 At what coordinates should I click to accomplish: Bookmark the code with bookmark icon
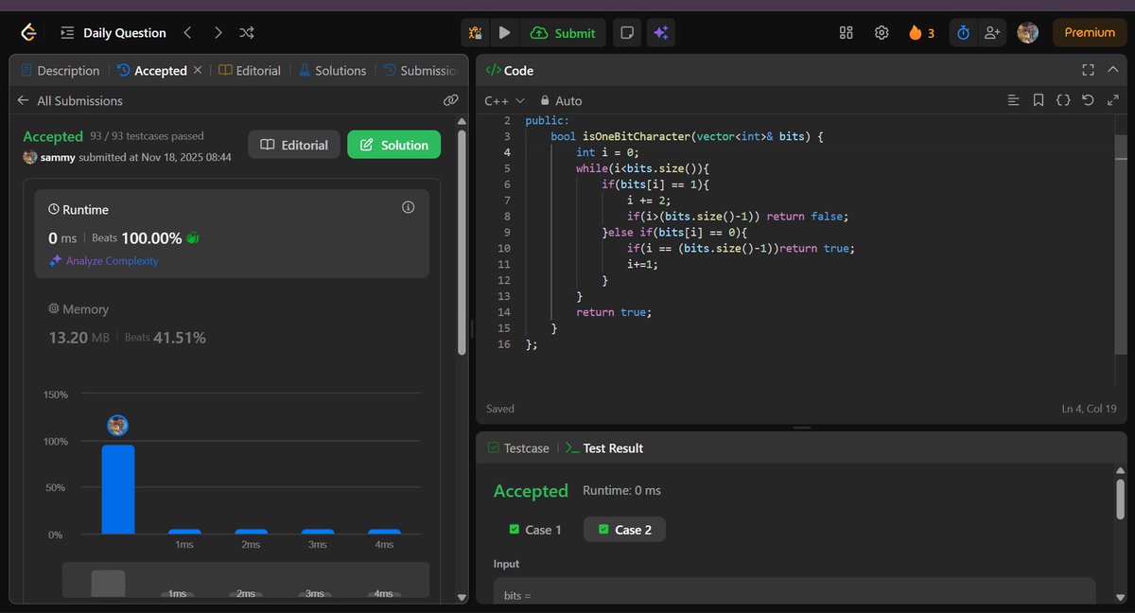1039,100
